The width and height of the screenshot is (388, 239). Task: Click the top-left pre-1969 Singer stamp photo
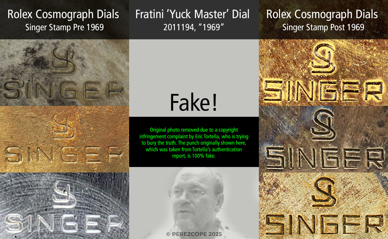click(x=65, y=73)
